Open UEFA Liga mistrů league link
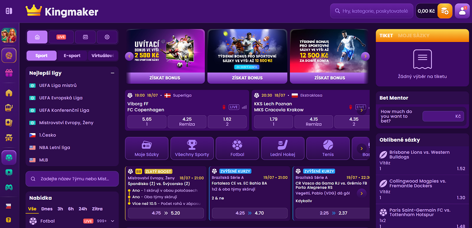 coord(58,85)
